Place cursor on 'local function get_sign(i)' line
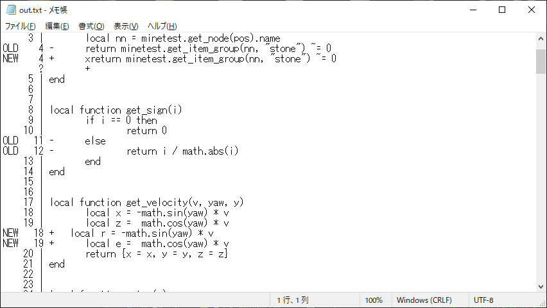 pyautogui.click(x=116, y=110)
